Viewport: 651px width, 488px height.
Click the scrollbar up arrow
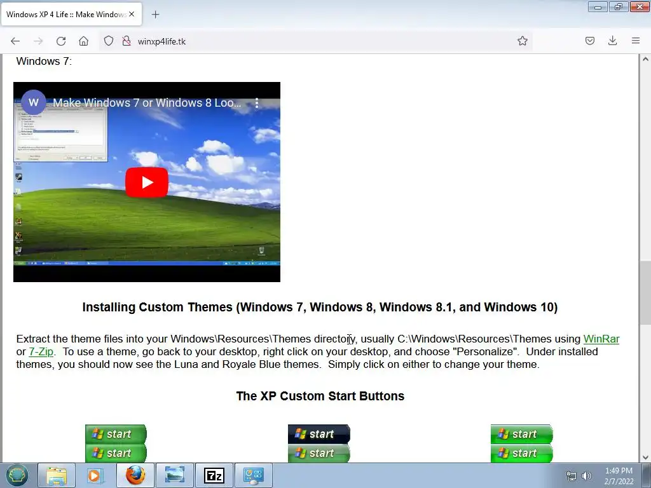(x=645, y=59)
